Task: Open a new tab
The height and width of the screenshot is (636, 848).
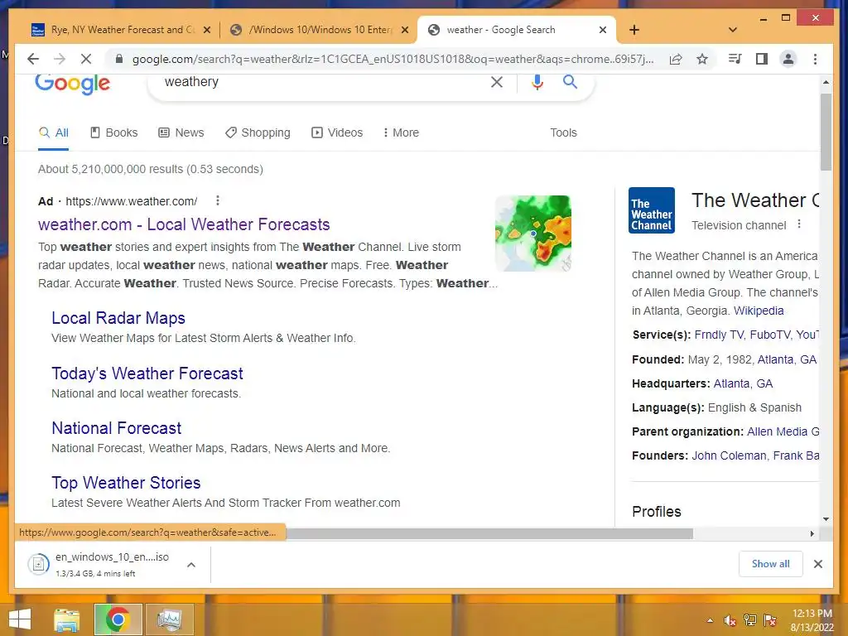Action: [634, 30]
